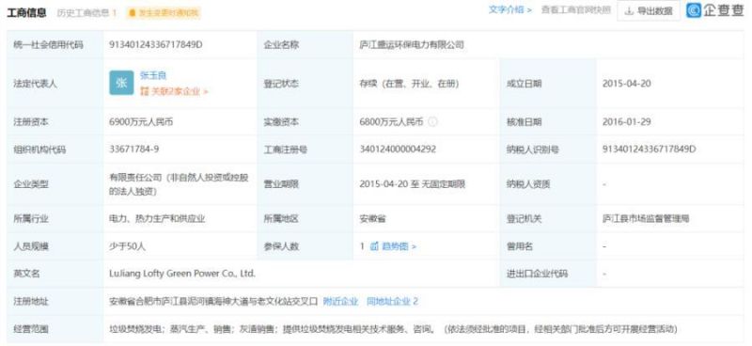Select organization code 33671784-9
The image size is (752, 346).
134,149
